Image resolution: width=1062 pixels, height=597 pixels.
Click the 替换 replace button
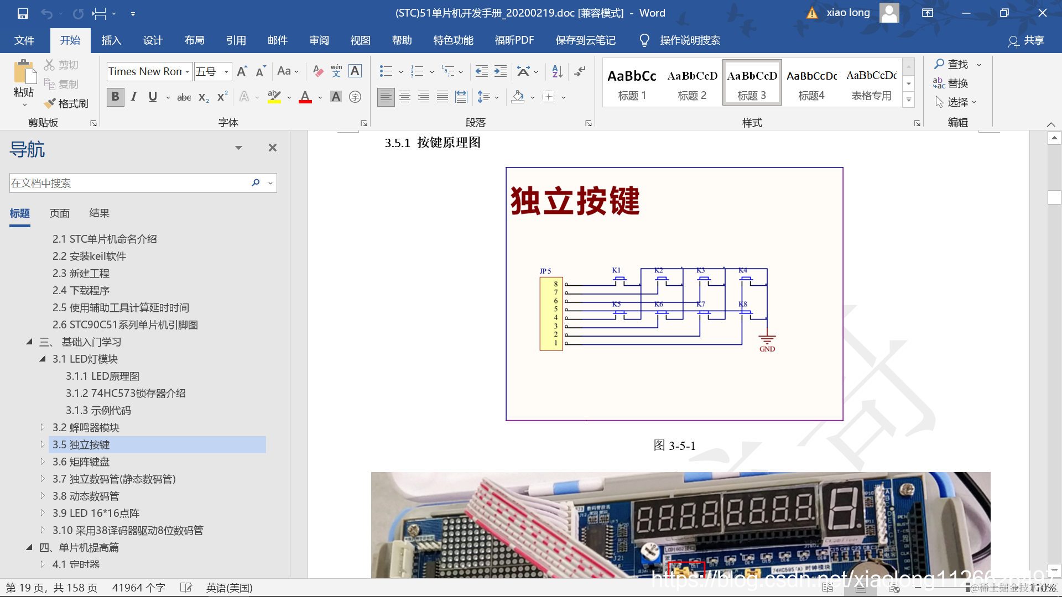point(951,83)
